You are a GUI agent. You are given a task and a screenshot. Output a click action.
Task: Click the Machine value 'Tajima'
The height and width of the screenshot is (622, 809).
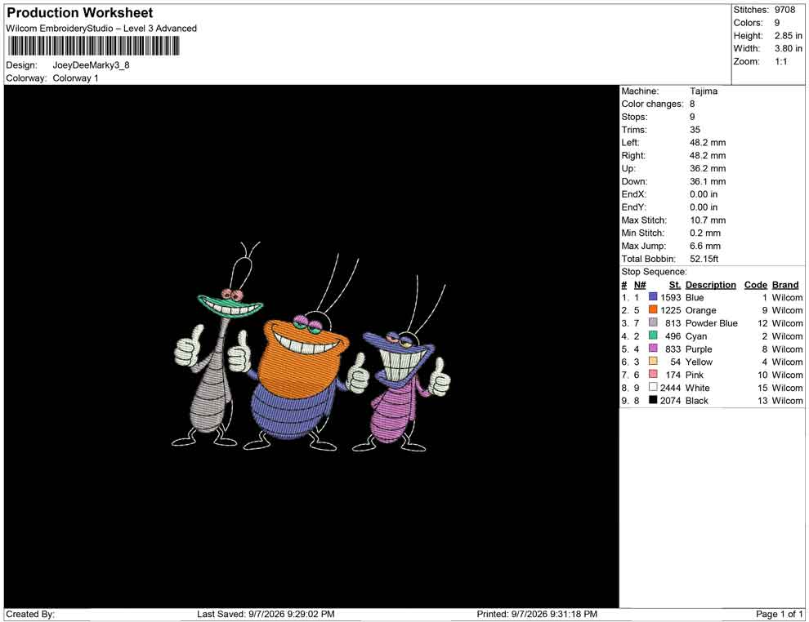(704, 91)
